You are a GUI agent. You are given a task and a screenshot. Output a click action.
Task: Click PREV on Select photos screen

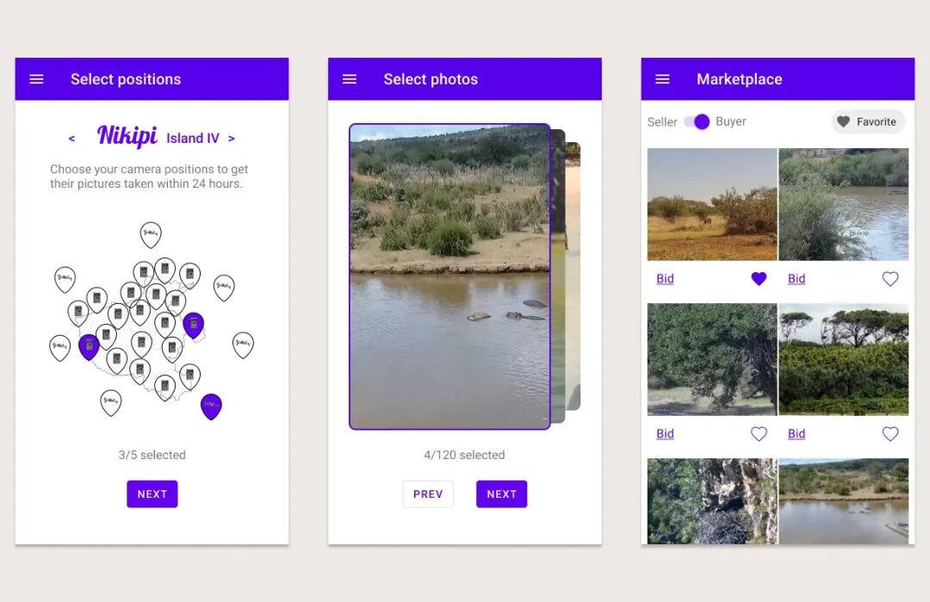point(428,494)
